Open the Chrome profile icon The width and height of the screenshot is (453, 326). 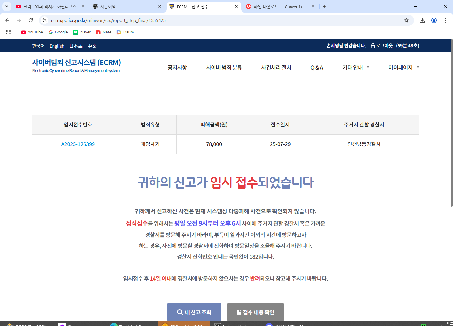434,20
